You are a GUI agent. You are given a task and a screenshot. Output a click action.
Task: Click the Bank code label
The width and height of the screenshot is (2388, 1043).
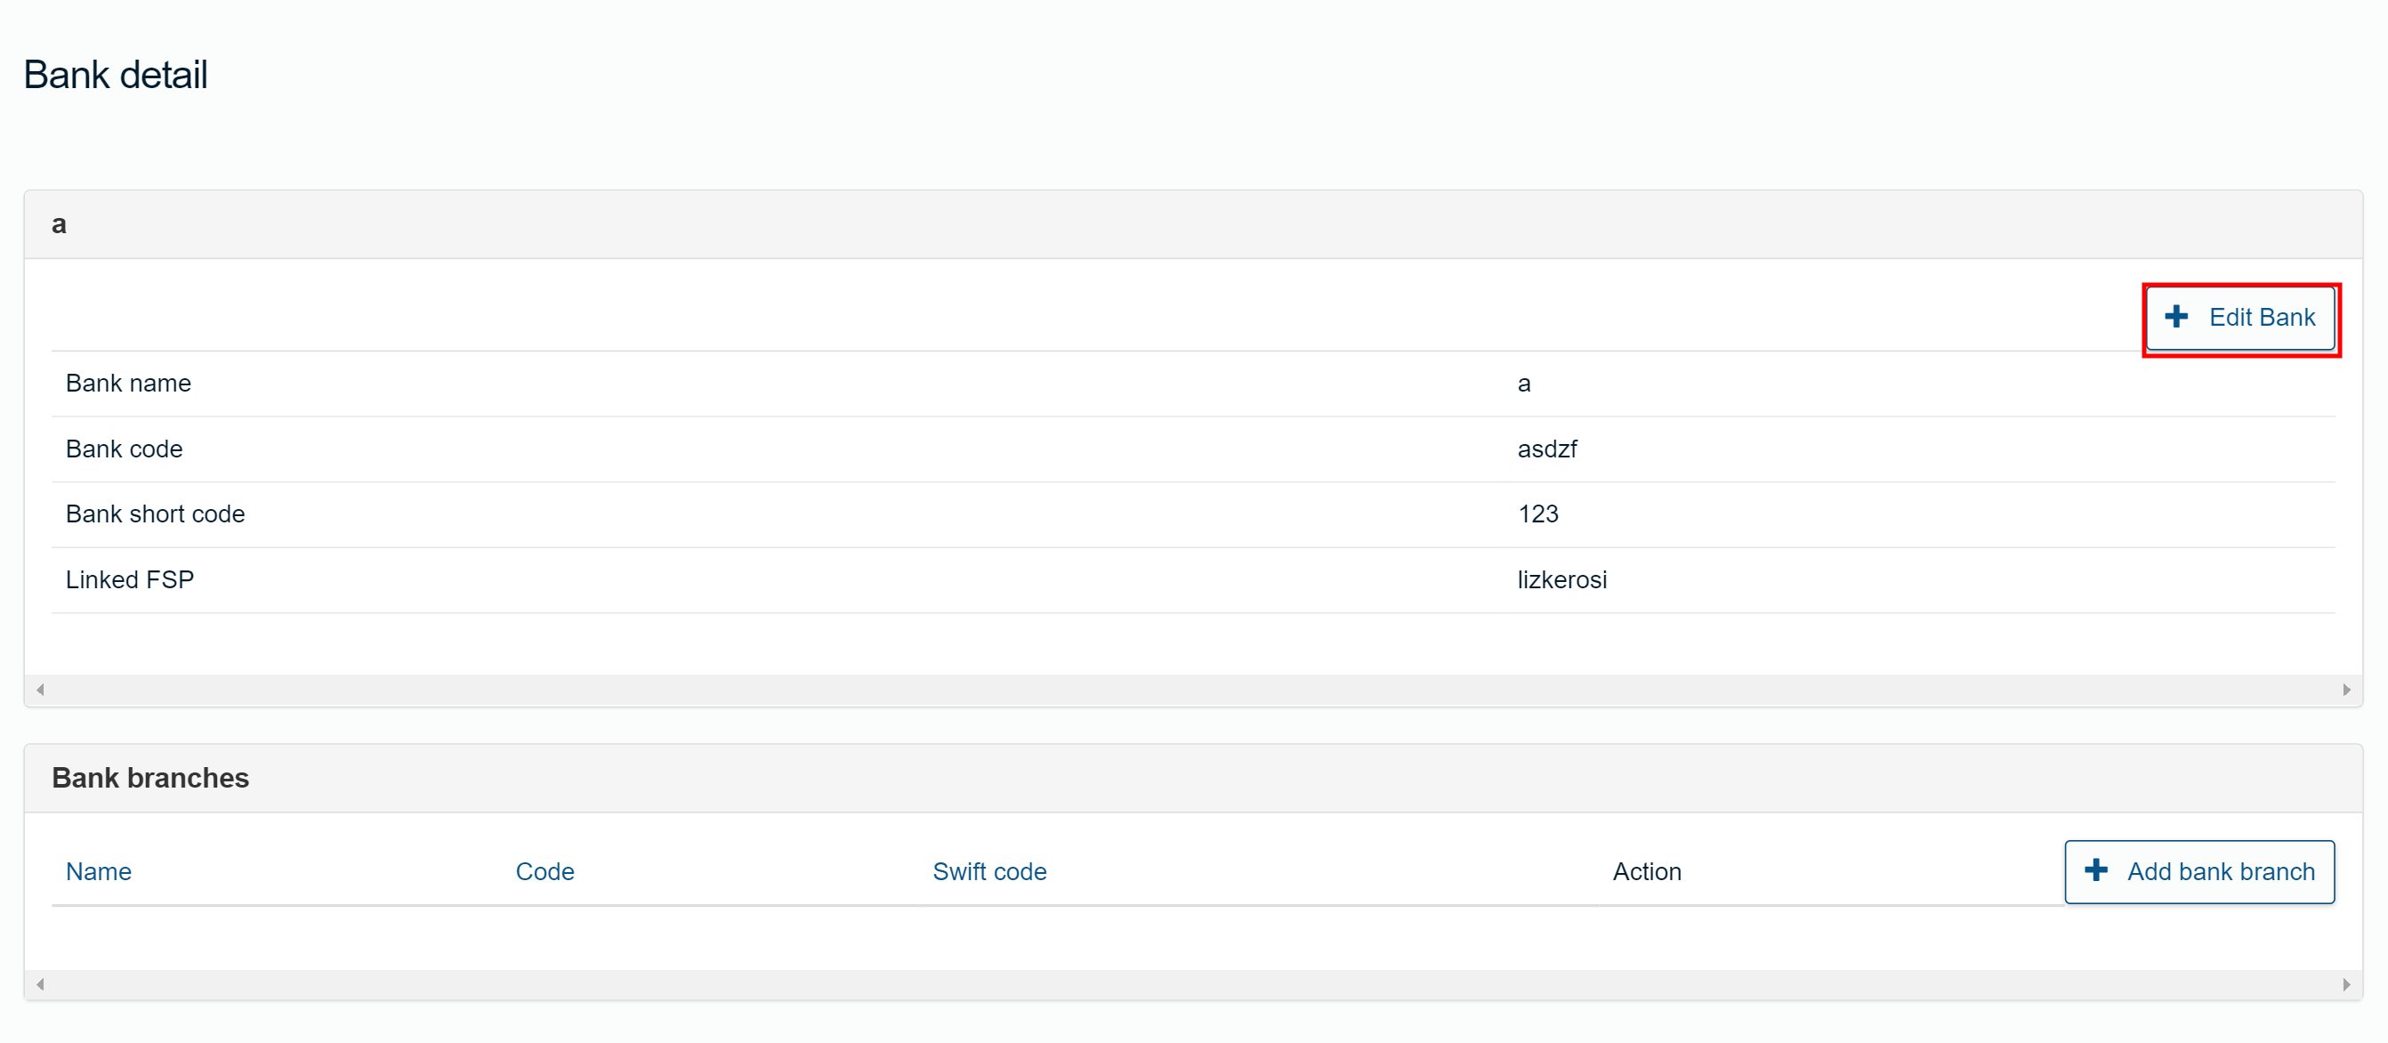(125, 449)
